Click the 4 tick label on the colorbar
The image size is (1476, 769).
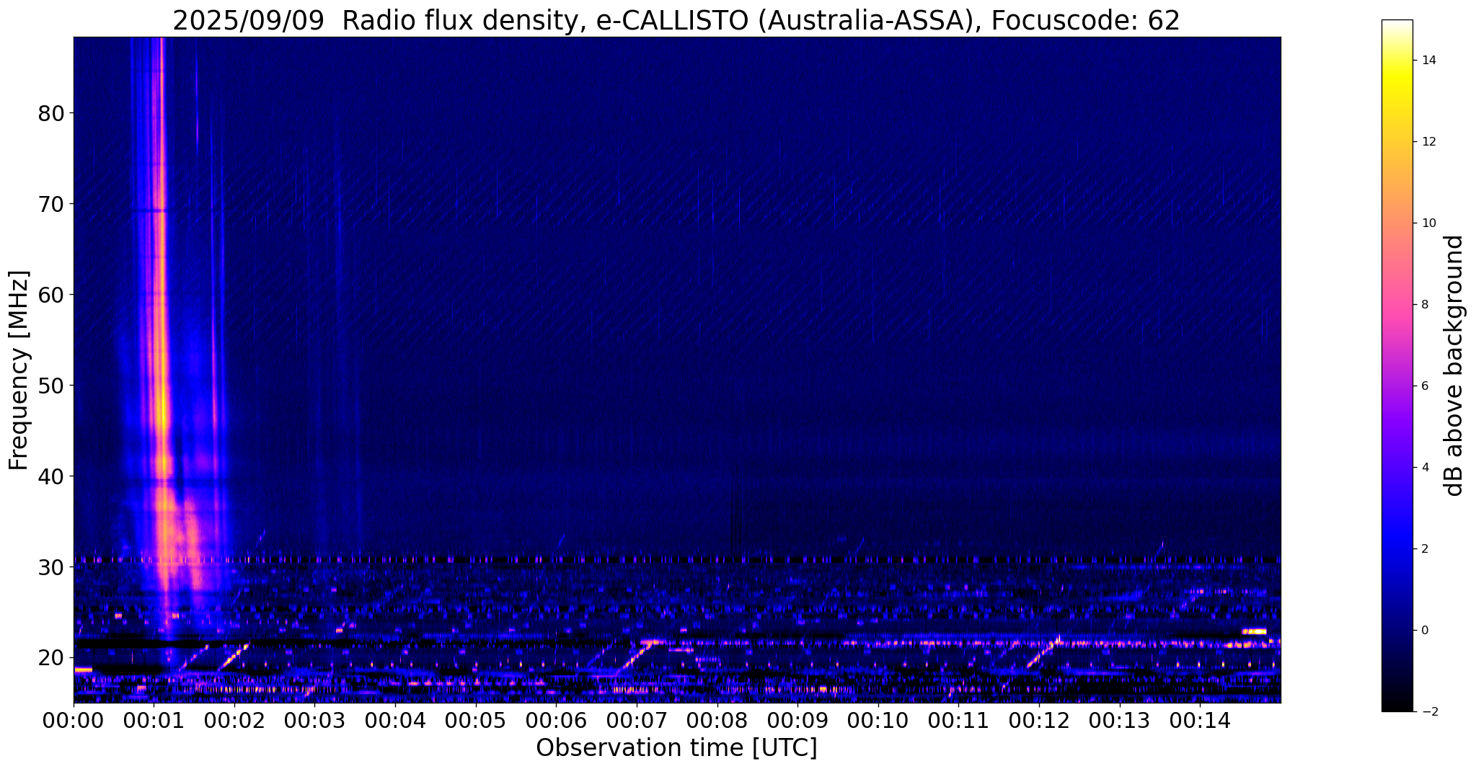coord(1424,468)
